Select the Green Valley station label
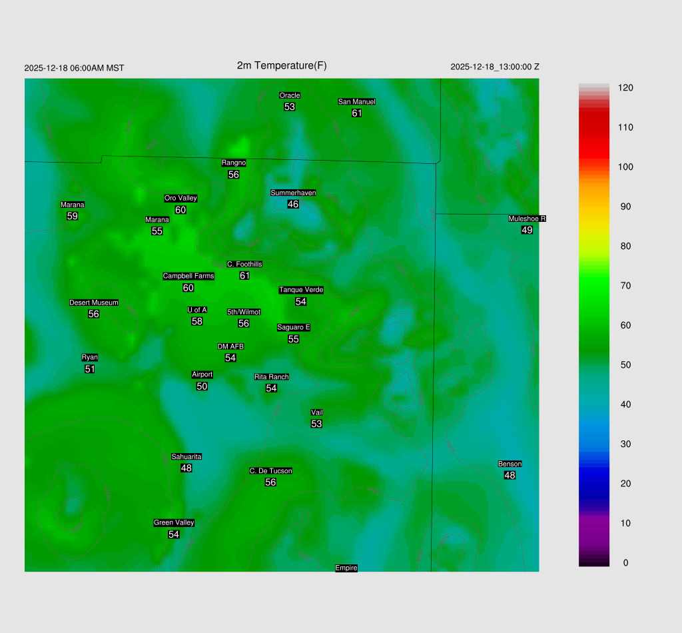Screen dimensions: 682x633 (174, 522)
